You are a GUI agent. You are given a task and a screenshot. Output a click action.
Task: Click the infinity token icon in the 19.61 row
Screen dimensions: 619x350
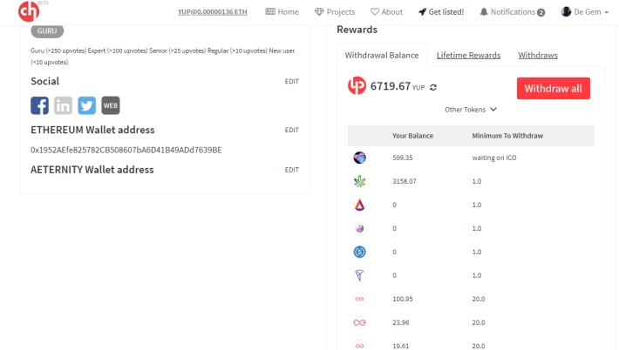point(360,346)
